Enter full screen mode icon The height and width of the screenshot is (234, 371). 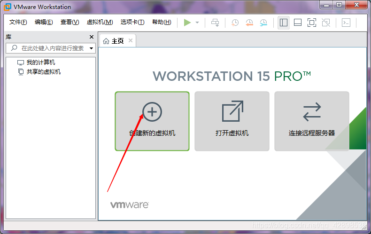click(x=312, y=23)
